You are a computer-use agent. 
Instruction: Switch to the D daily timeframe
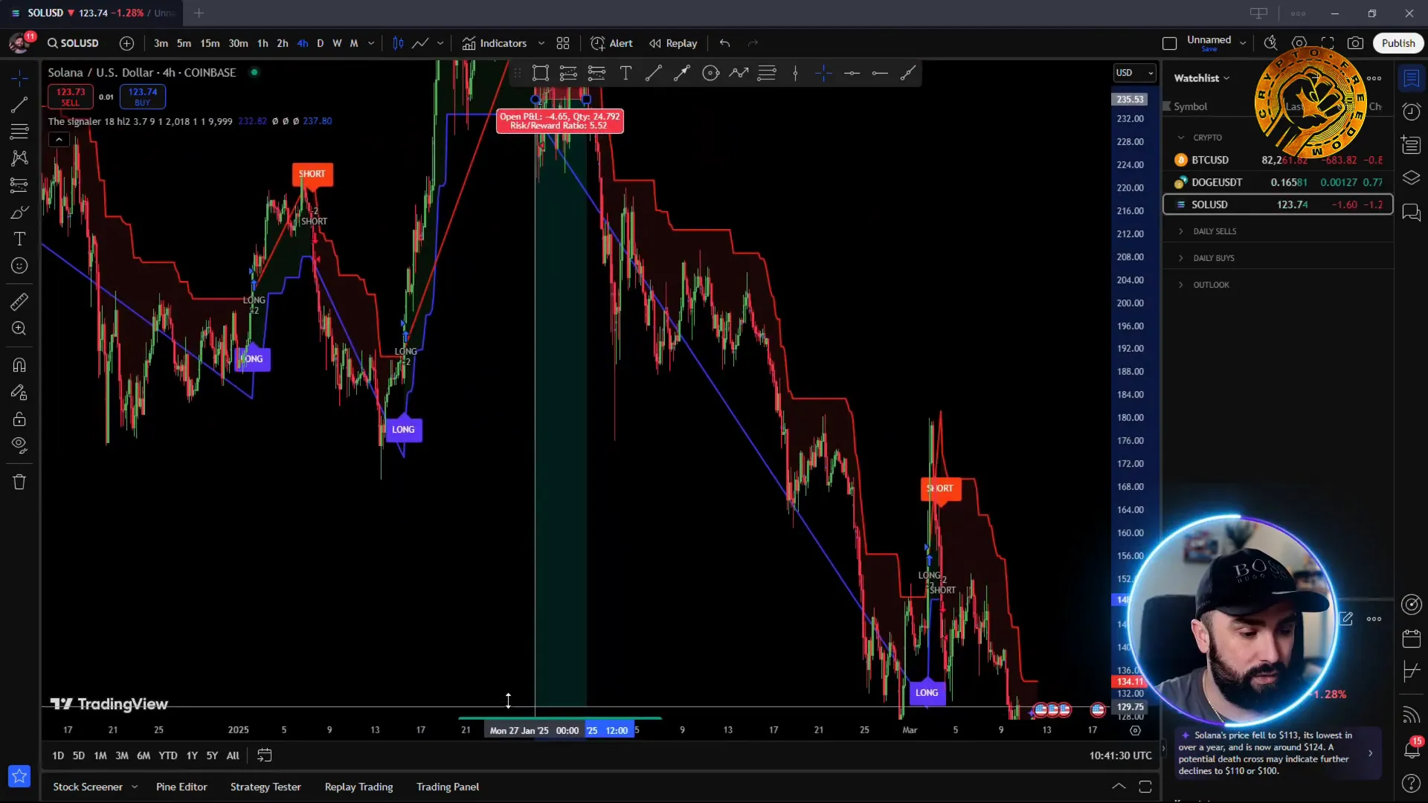tap(321, 43)
